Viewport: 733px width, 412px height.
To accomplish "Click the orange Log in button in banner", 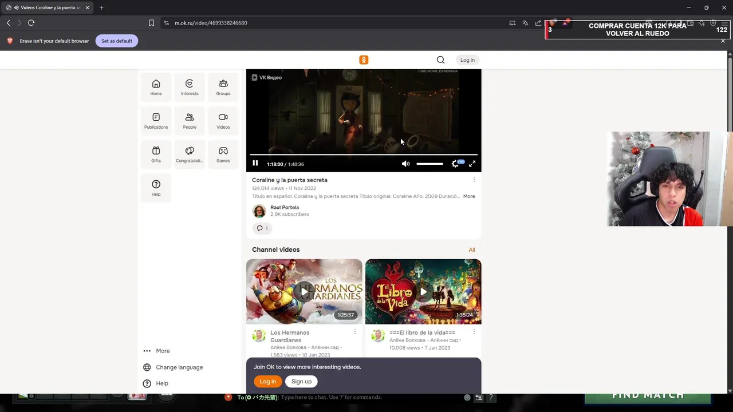I will [x=267, y=382].
